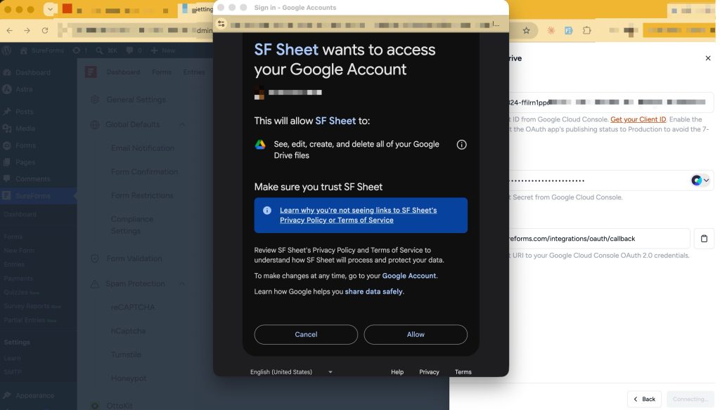Reload the page in the main browser
Viewport: 720px width, 410px height.
[44, 30]
